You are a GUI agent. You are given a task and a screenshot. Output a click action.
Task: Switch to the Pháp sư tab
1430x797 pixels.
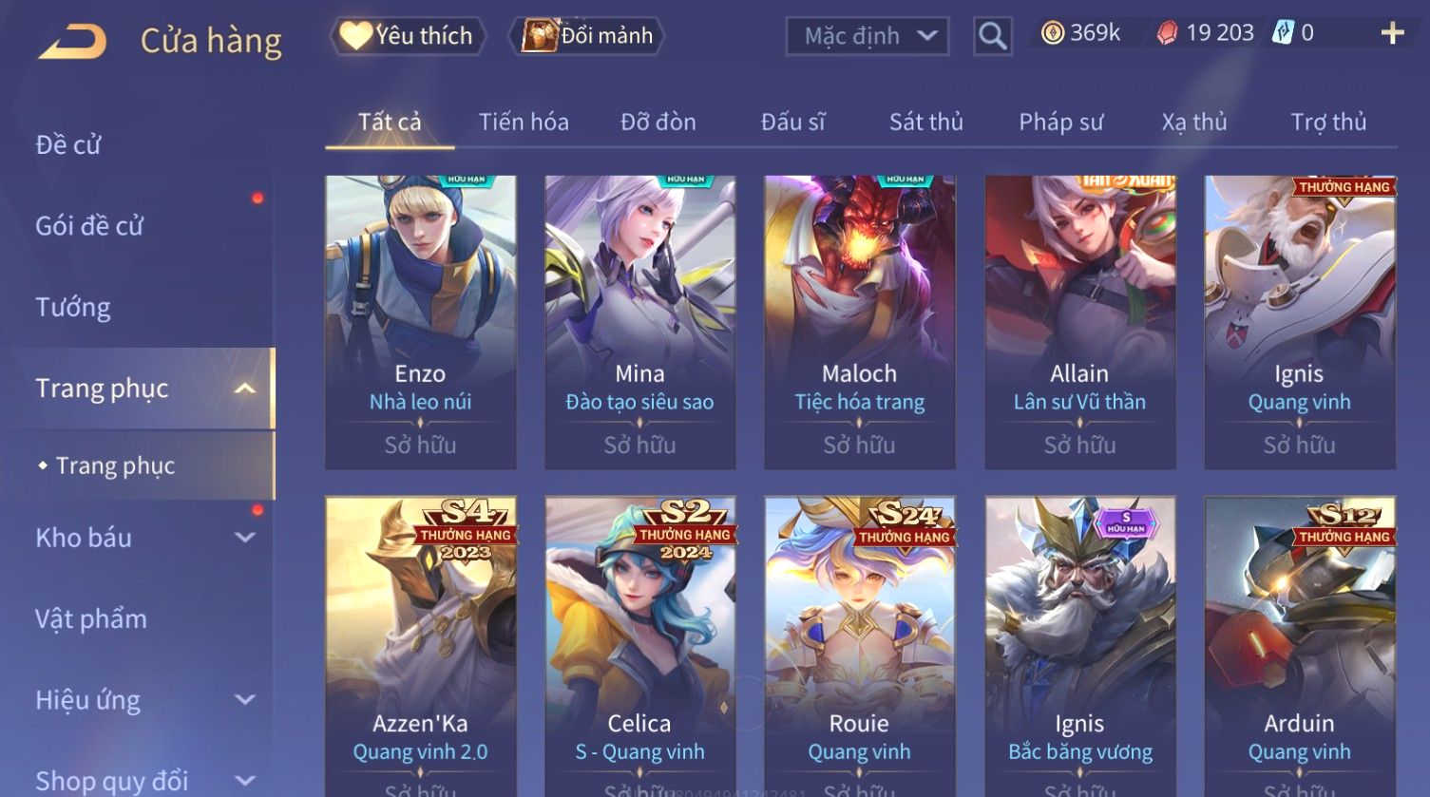[x=1061, y=122]
